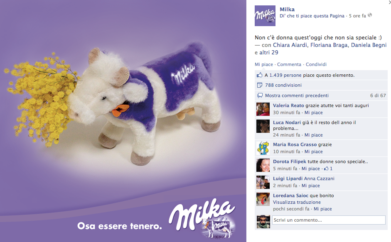
Task: Click the thumbs-up likes icon
Action: tap(260, 75)
